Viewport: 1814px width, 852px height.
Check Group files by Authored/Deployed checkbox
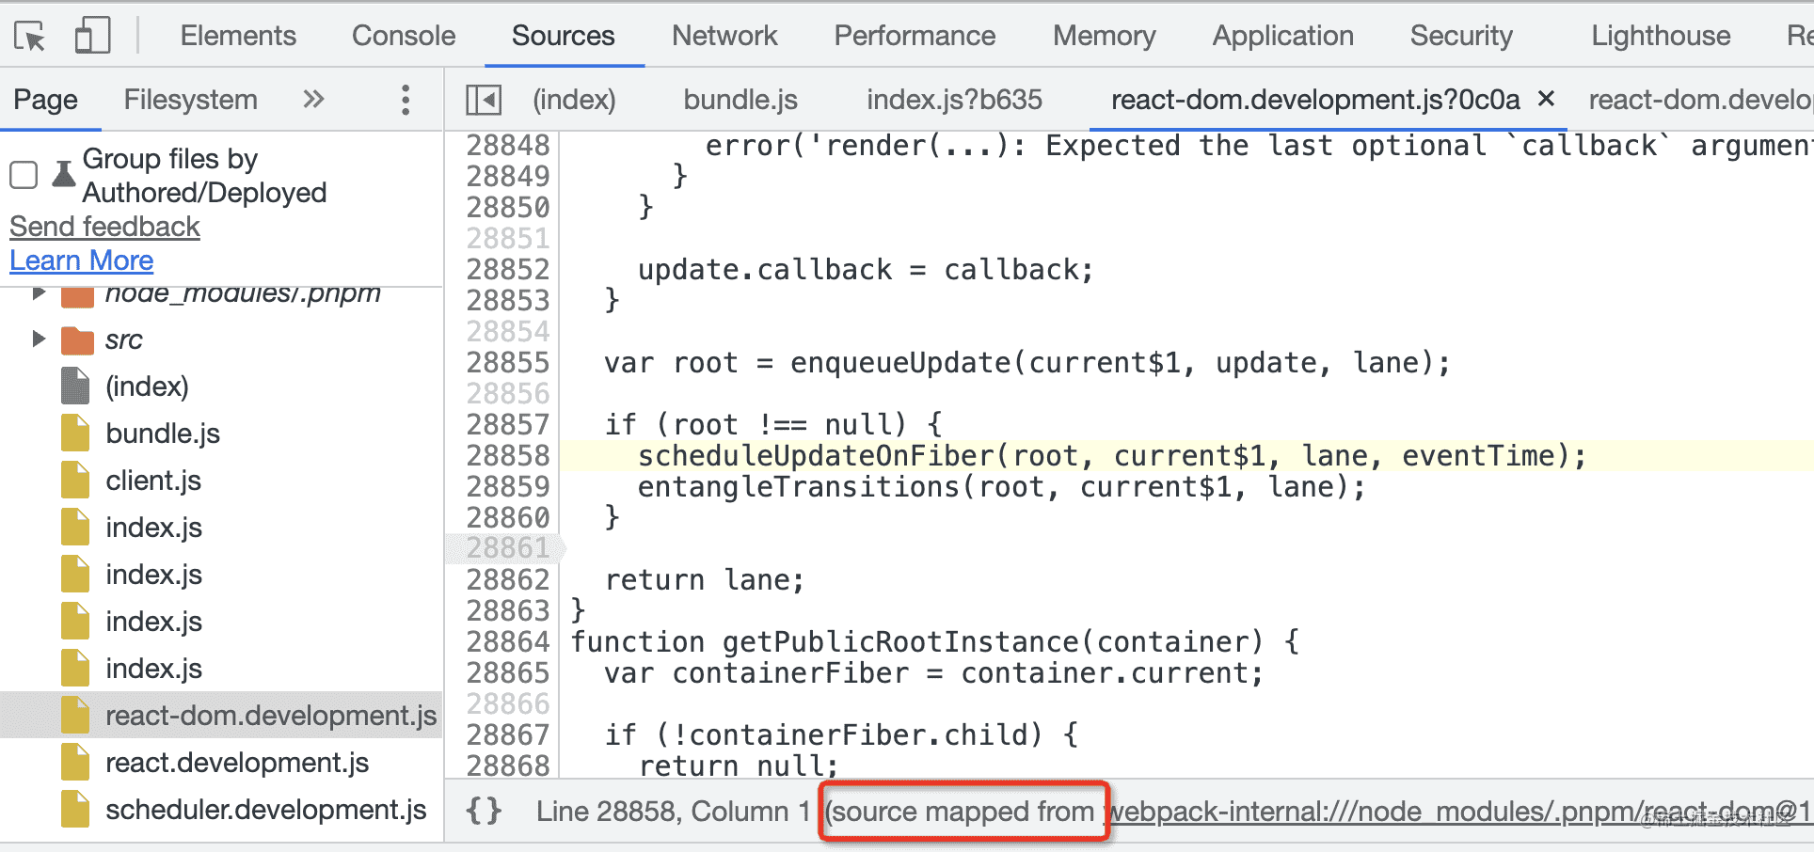pyautogui.click(x=24, y=175)
